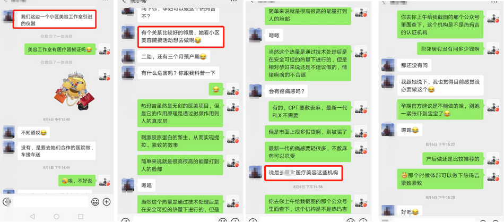This screenshot has width=504, height=222.
Task: Tap the blurred avatar beside 不知道哎 message
Action: (8, 132)
